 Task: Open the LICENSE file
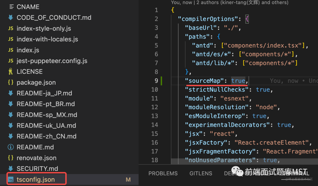(30, 71)
